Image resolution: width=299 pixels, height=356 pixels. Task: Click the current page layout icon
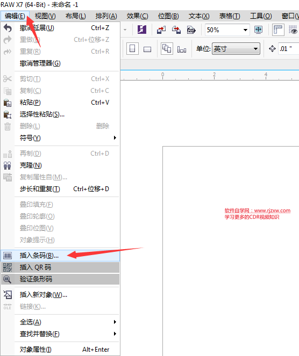pos(182,49)
